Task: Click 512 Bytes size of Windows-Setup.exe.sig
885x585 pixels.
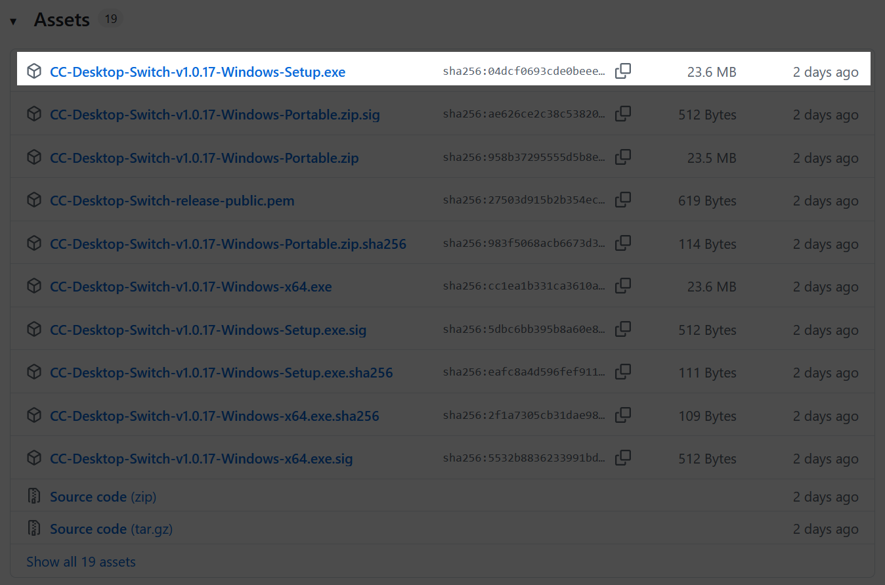Action: [x=707, y=330]
